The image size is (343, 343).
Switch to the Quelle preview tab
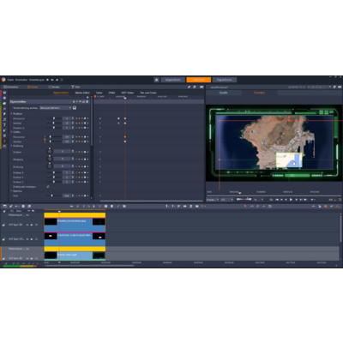point(224,93)
